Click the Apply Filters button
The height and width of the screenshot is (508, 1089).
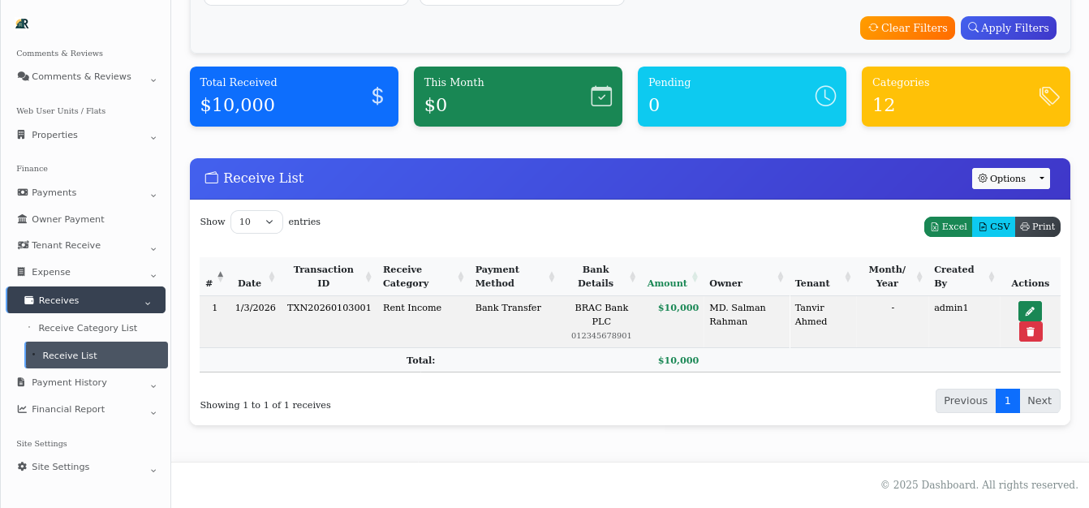coord(1008,28)
